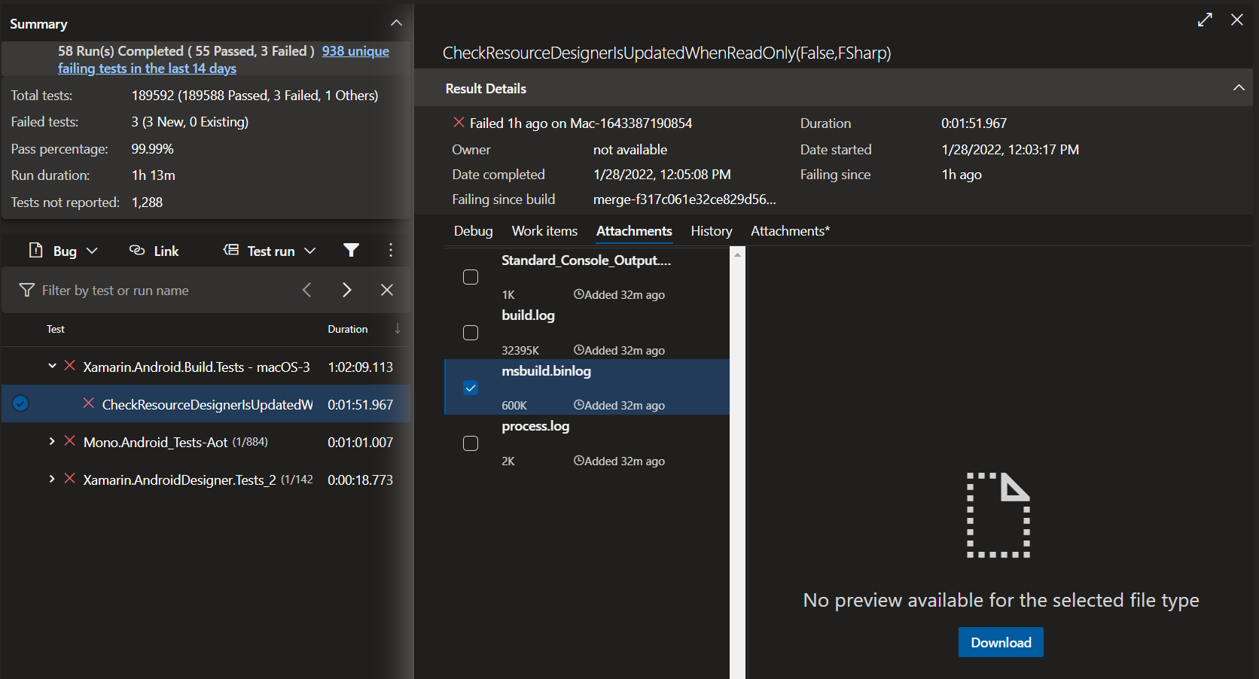Click the Run duration value 1h 13m
The width and height of the screenshot is (1259, 679).
tap(154, 175)
